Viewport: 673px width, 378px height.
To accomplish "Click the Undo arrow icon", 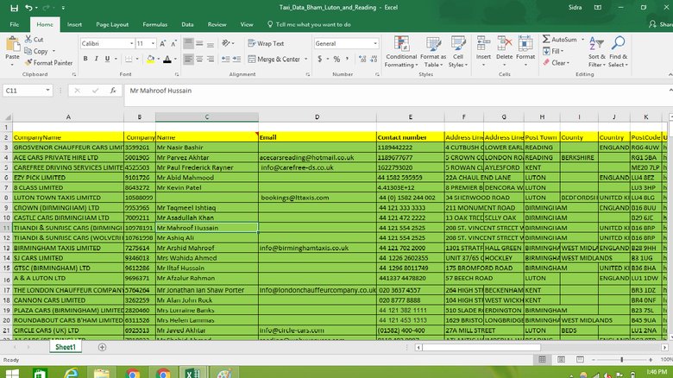I will [x=28, y=8].
